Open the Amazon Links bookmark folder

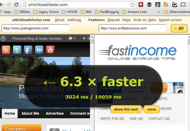click(x=135, y=12)
